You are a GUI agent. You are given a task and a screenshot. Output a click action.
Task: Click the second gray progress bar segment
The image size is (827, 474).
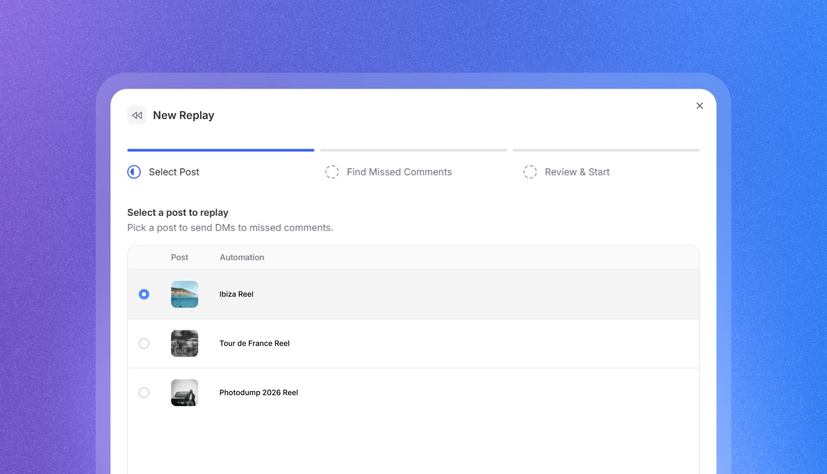pyautogui.click(x=413, y=150)
